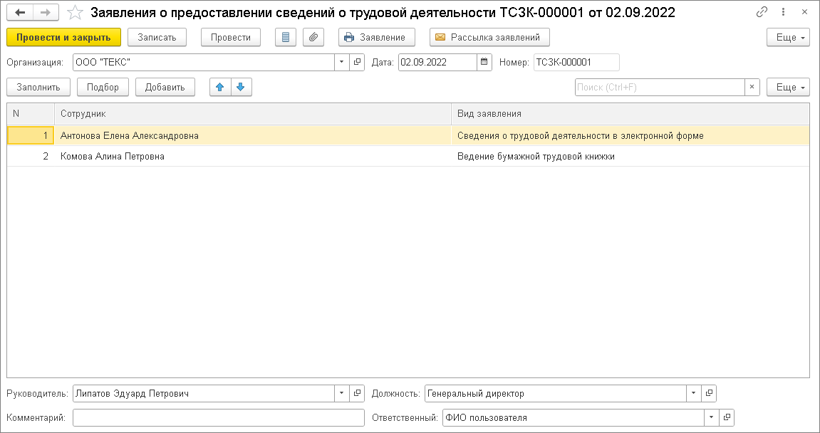Select the row for Комова Алина Петровна
Viewport: 820px width, 433px height.
click(113, 156)
